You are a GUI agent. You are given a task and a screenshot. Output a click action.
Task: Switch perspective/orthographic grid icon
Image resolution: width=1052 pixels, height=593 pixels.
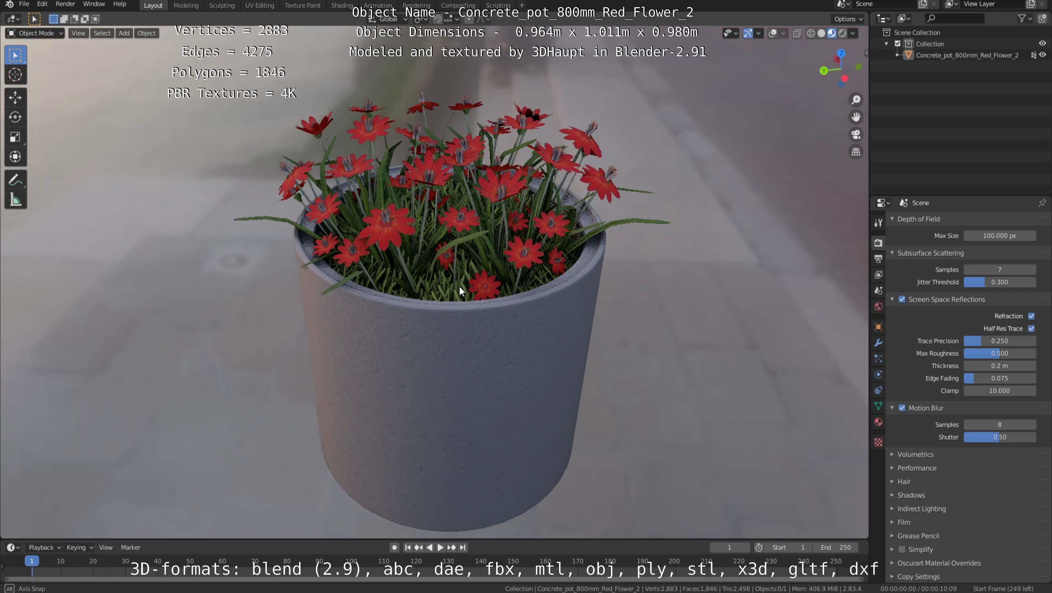856,152
